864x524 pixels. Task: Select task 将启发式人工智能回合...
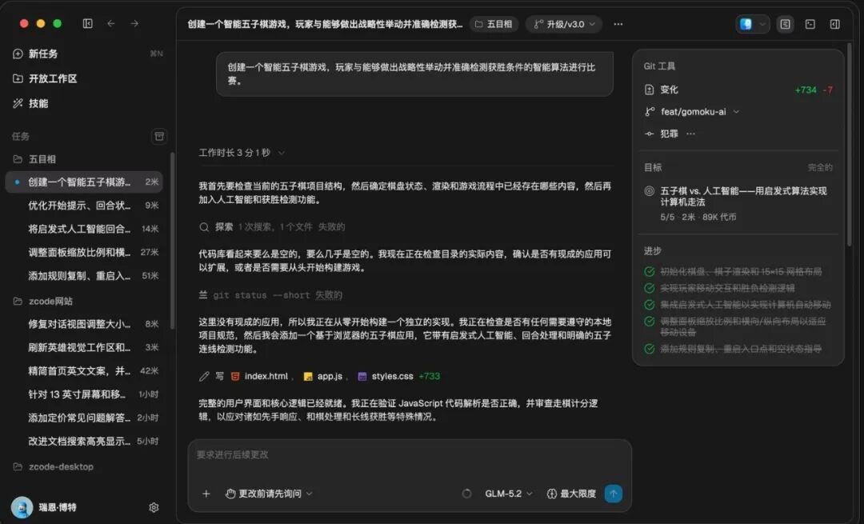click(85, 229)
